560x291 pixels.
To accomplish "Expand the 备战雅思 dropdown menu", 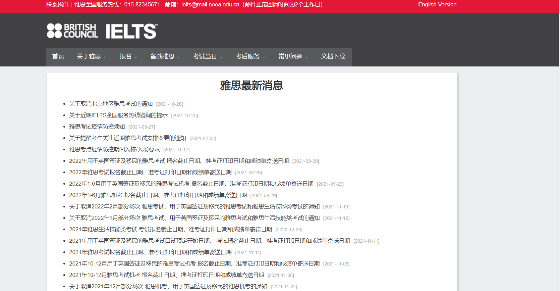I will (165, 56).
